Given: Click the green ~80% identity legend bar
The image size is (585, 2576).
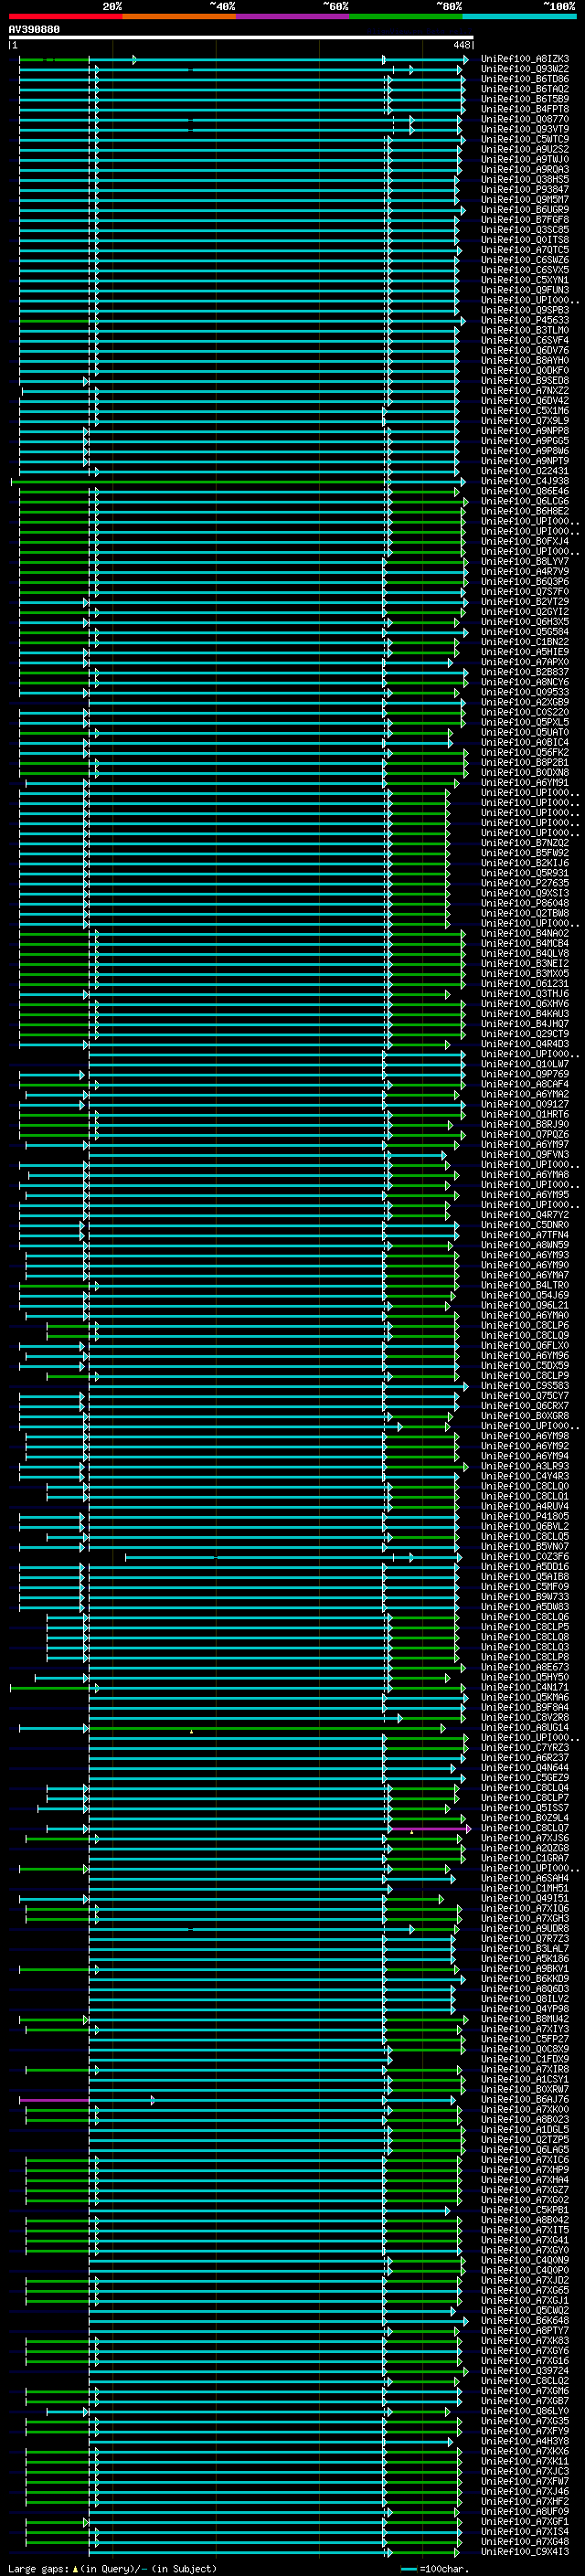Looking at the screenshot, I should coord(406,16).
